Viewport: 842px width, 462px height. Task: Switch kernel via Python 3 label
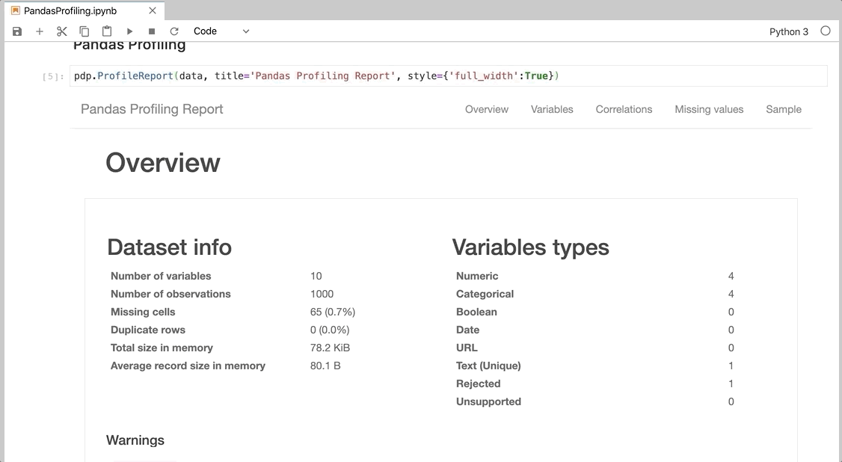788,31
